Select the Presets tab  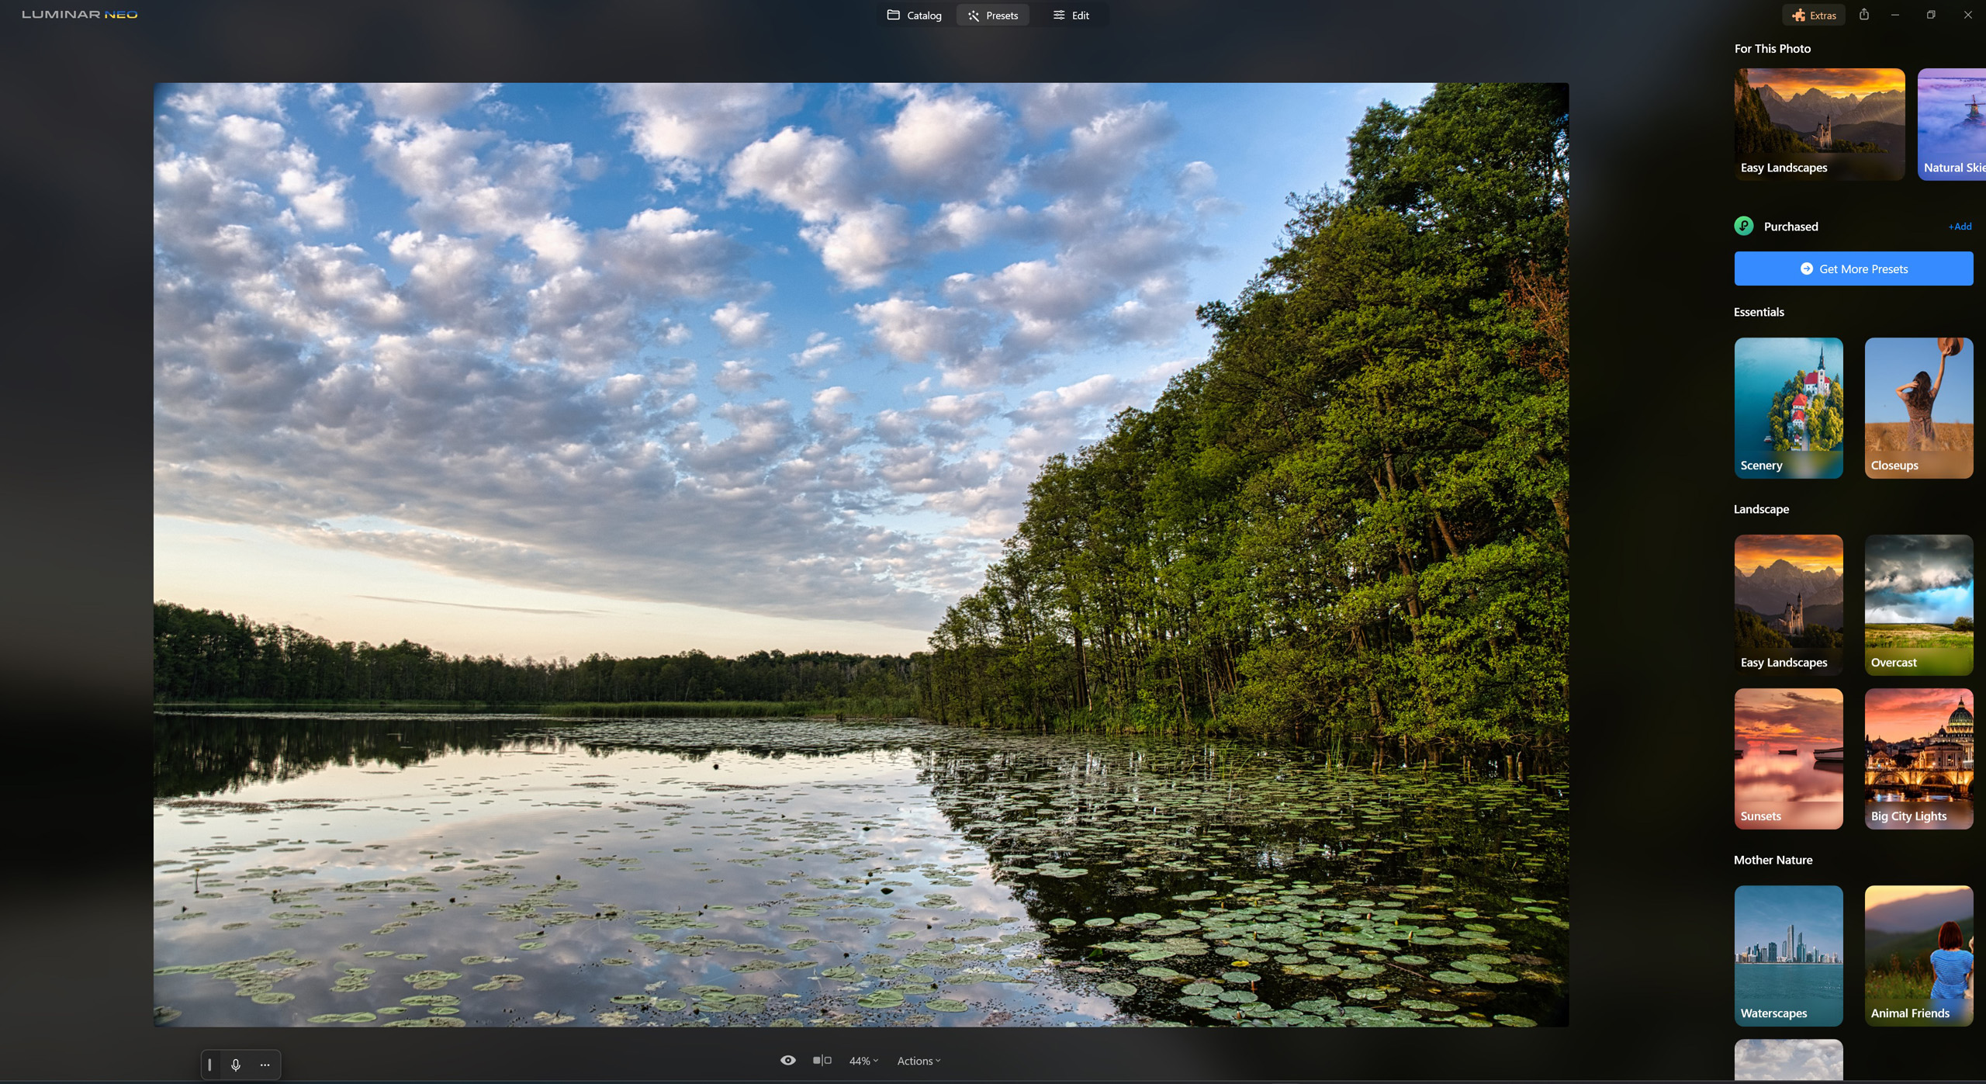point(993,15)
